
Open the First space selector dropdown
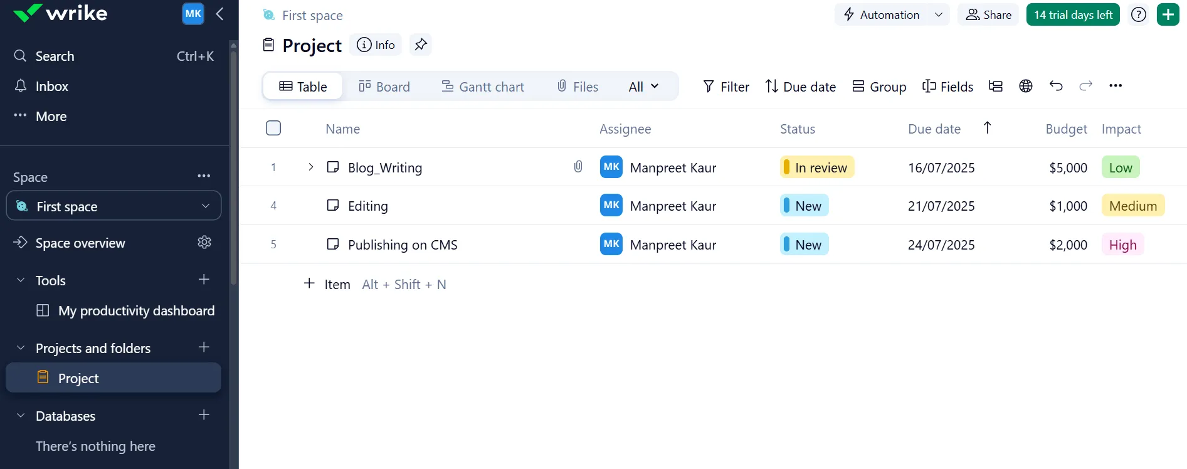[x=114, y=206]
